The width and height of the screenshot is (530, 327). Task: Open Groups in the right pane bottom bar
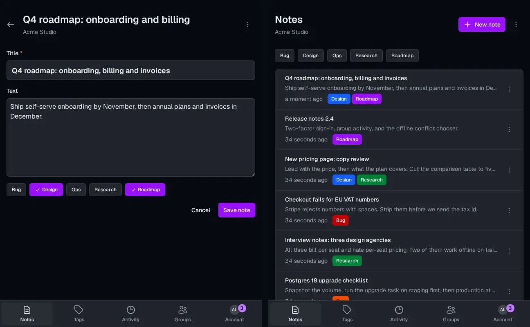click(451, 314)
